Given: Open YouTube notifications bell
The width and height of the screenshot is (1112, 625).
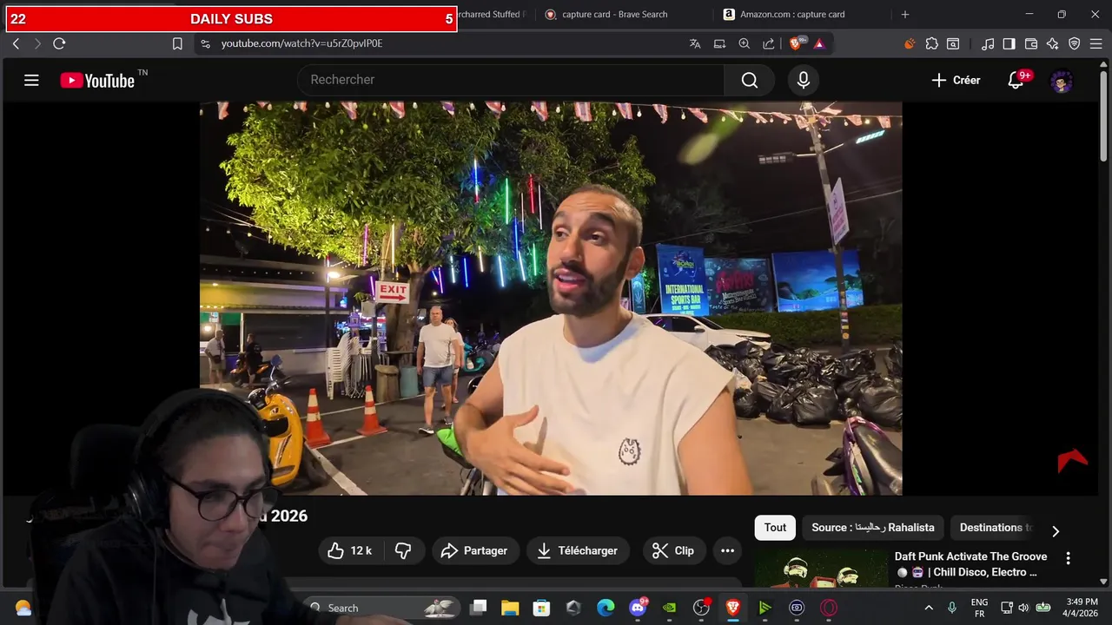Looking at the screenshot, I should point(1016,80).
